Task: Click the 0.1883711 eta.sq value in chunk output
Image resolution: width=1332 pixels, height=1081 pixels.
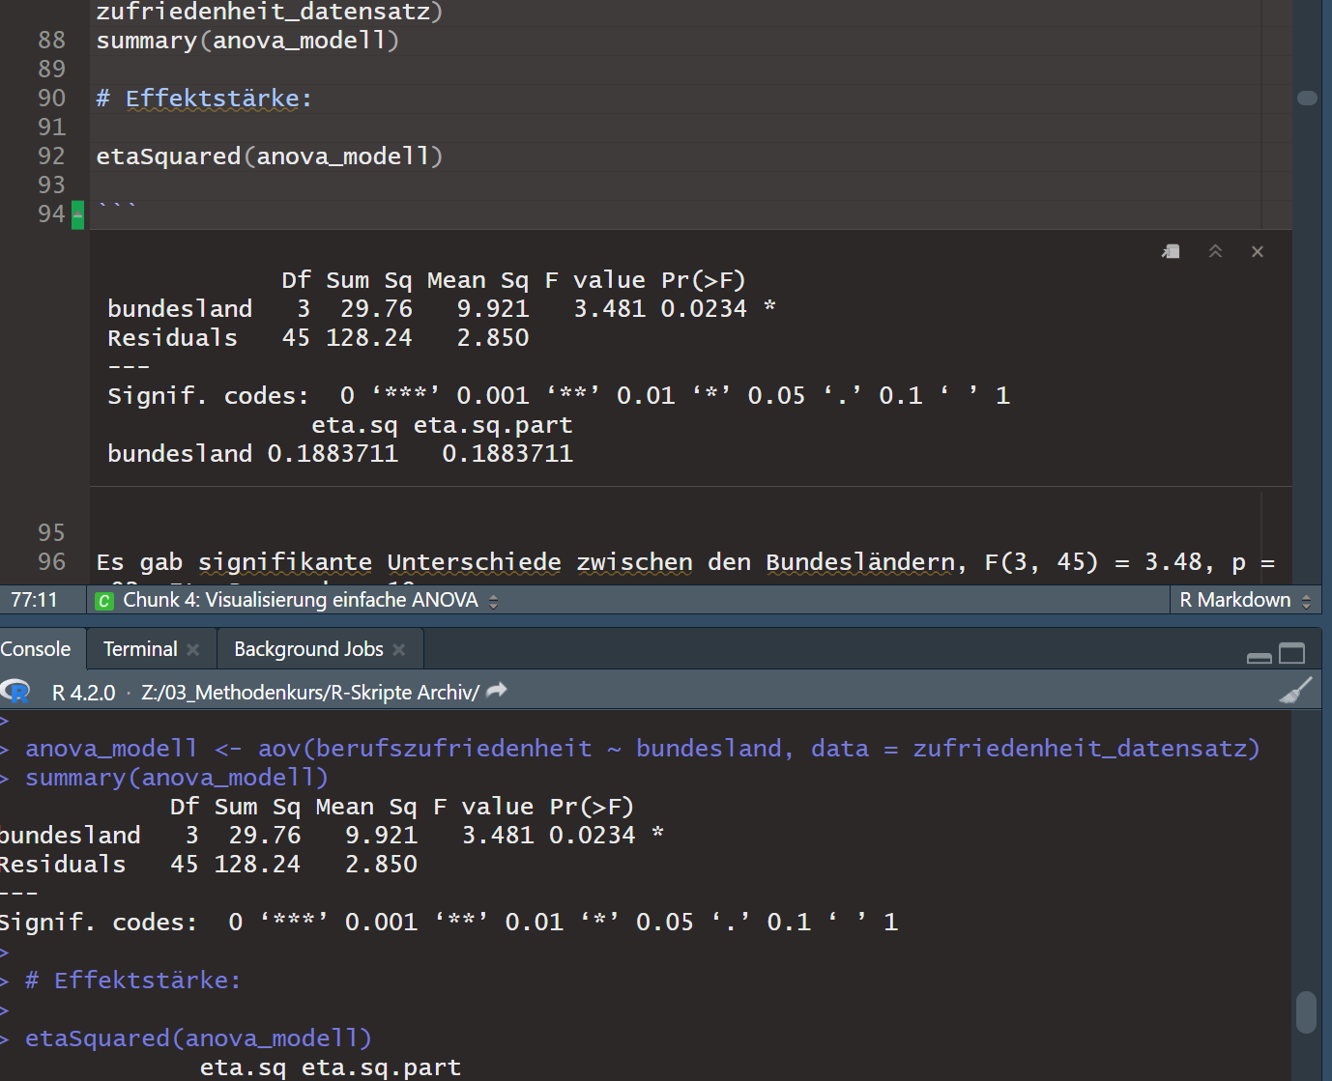Action: click(333, 454)
